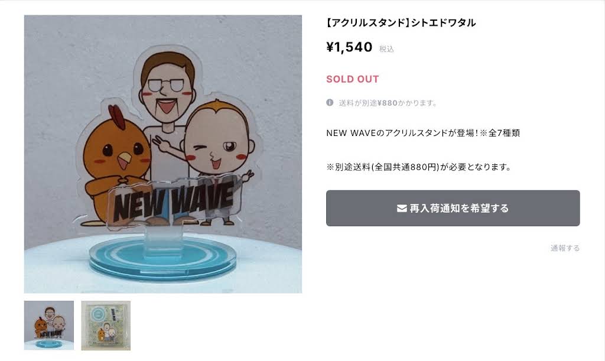Image resolution: width=605 pixels, height=361 pixels.
Task: Click the product title シトエドワタル
Action: pyautogui.click(x=443, y=23)
